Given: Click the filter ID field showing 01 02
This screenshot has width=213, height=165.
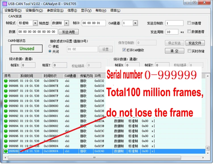Looking at the screenshot, I should (82, 49).
